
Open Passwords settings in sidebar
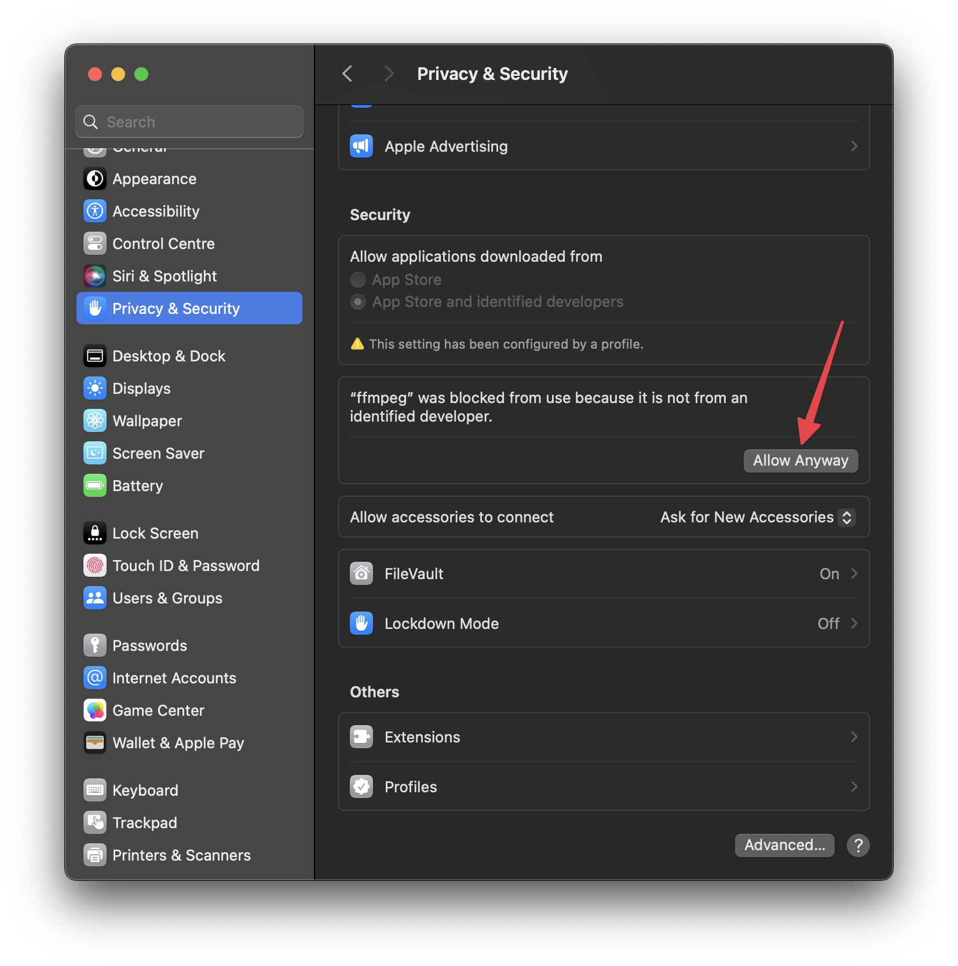point(189,646)
